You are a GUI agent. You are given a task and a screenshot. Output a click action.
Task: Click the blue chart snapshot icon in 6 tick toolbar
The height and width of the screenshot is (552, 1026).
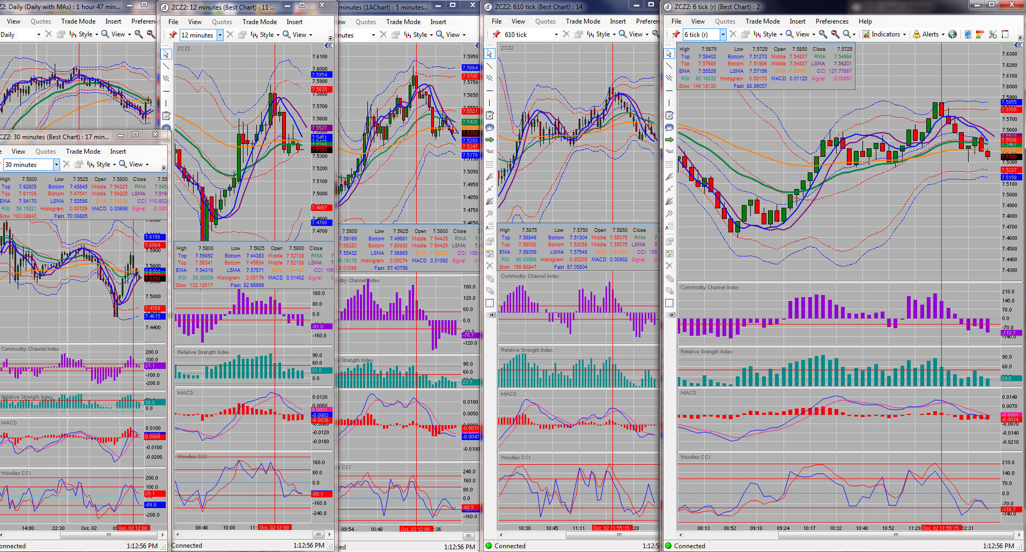point(968,34)
